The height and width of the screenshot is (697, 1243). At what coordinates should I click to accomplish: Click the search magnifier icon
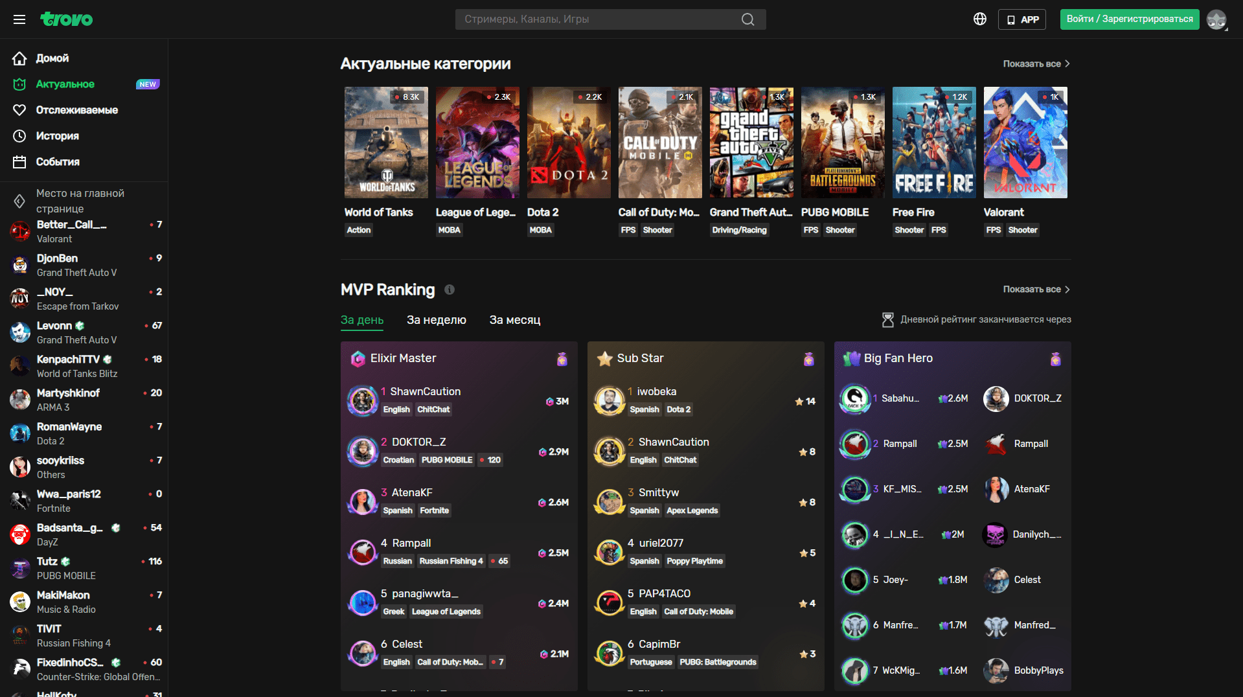(x=747, y=19)
